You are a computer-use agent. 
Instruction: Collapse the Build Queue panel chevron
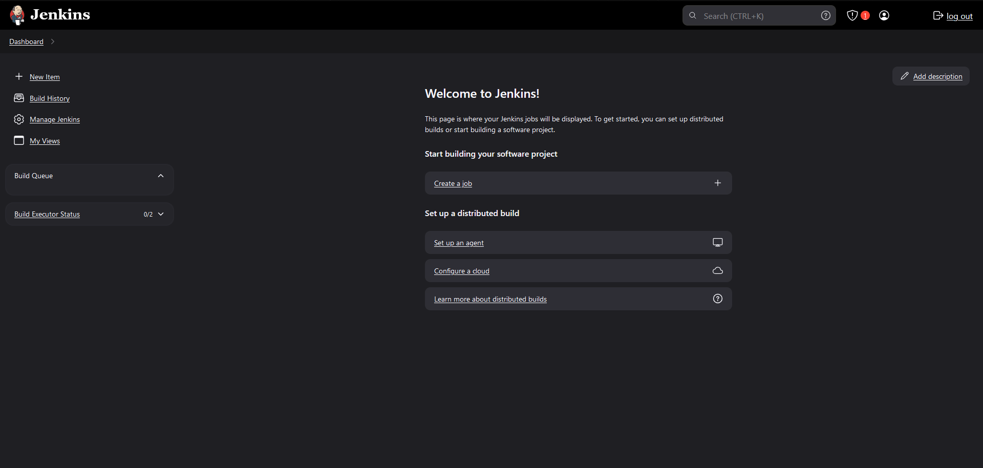pos(161,176)
